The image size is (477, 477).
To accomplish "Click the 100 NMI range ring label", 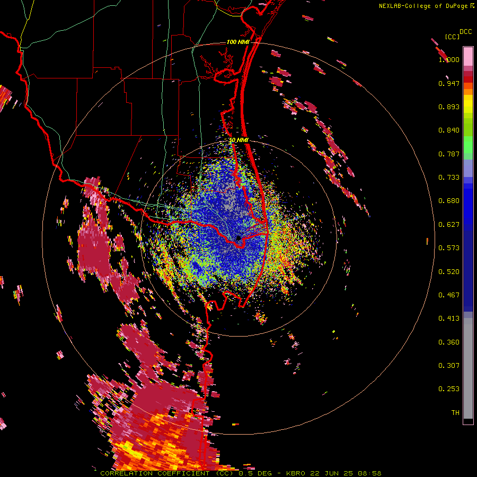I will coord(238,42).
